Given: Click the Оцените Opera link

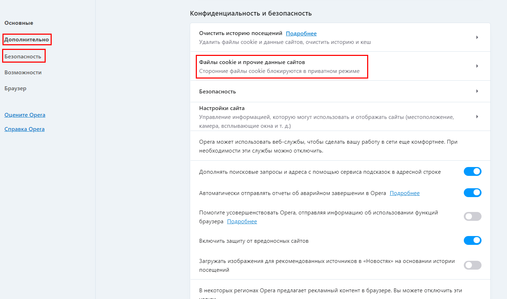Looking at the screenshot, I should 25,115.
